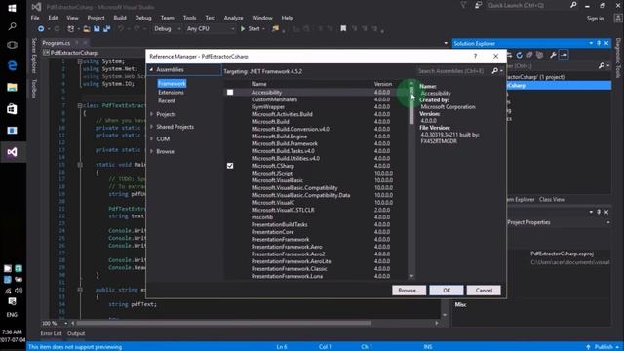This screenshot has width=624, height=351.
Task: Select the PresentationCore row
Action: pyautogui.click(x=317, y=232)
